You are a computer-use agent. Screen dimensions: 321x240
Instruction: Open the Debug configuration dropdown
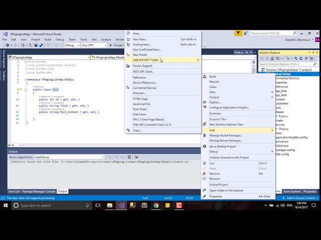click(x=72, y=45)
